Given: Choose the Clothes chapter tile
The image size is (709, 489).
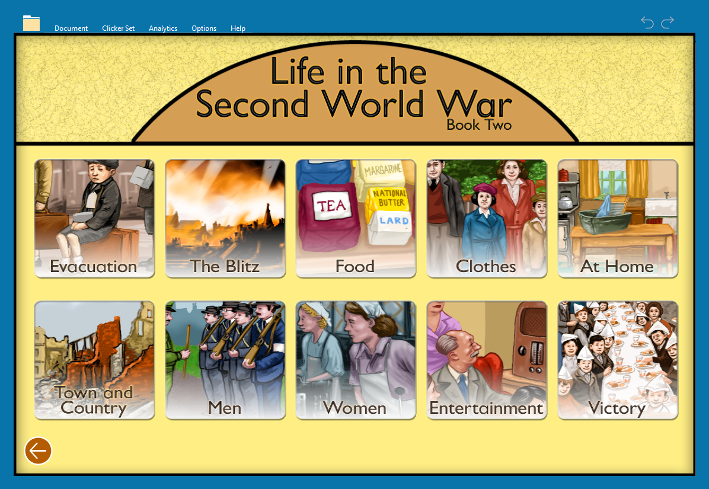Looking at the screenshot, I should tap(487, 218).
